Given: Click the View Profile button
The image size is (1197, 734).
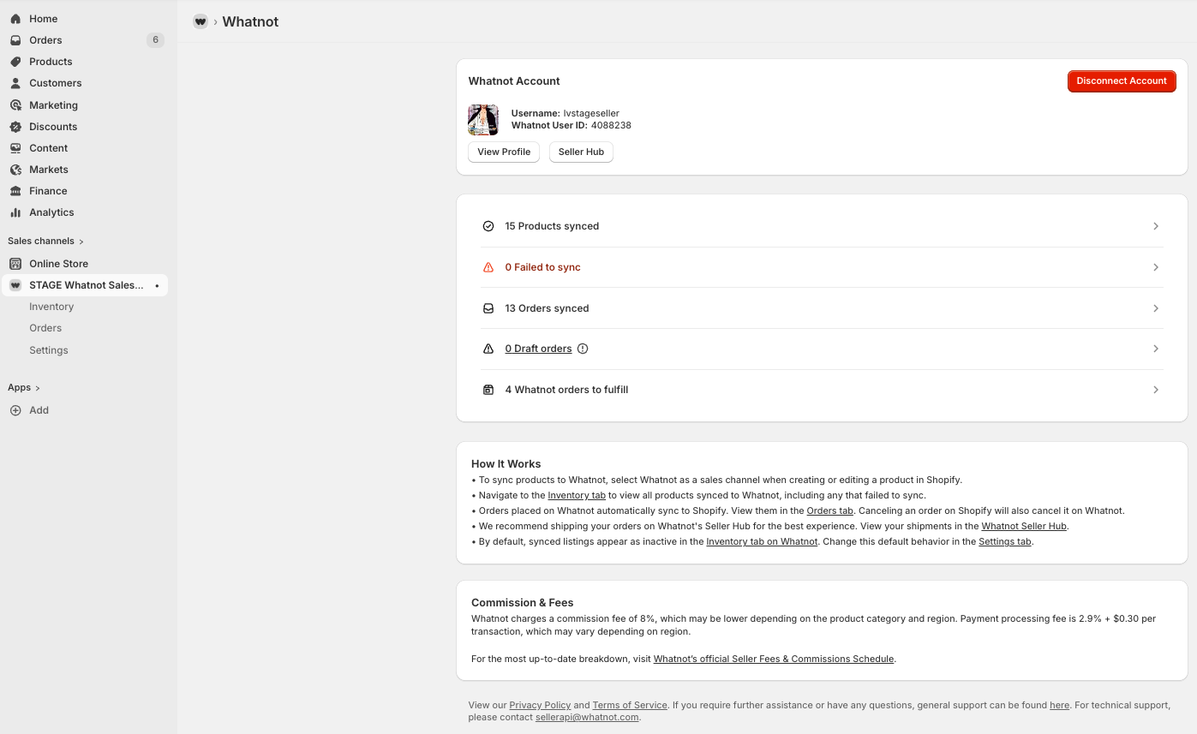Looking at the screenshot, I should tap(504, 152).
